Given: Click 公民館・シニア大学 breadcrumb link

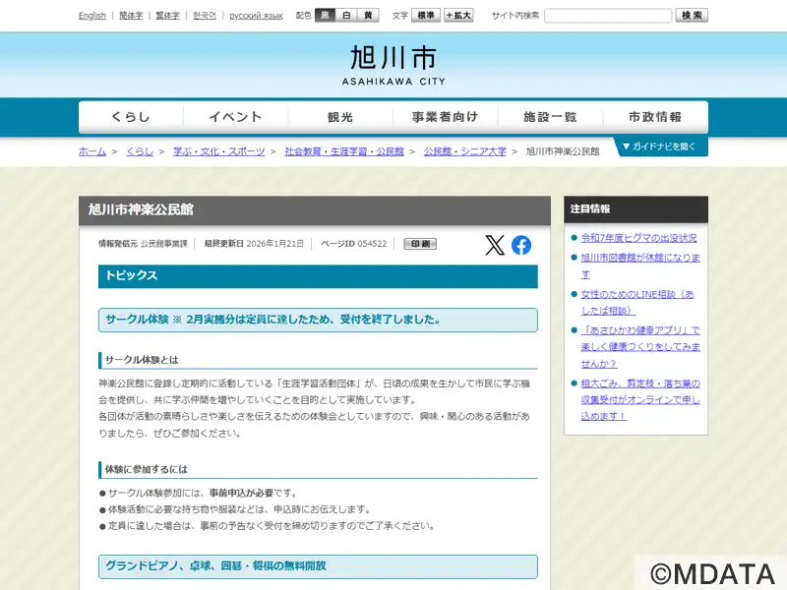Looking at the screenshot, I should pos(464,151).
